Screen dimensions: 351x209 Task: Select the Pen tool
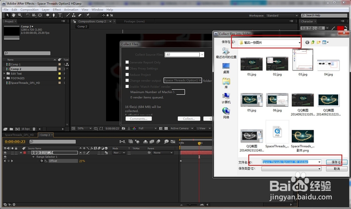coord(54,15)
